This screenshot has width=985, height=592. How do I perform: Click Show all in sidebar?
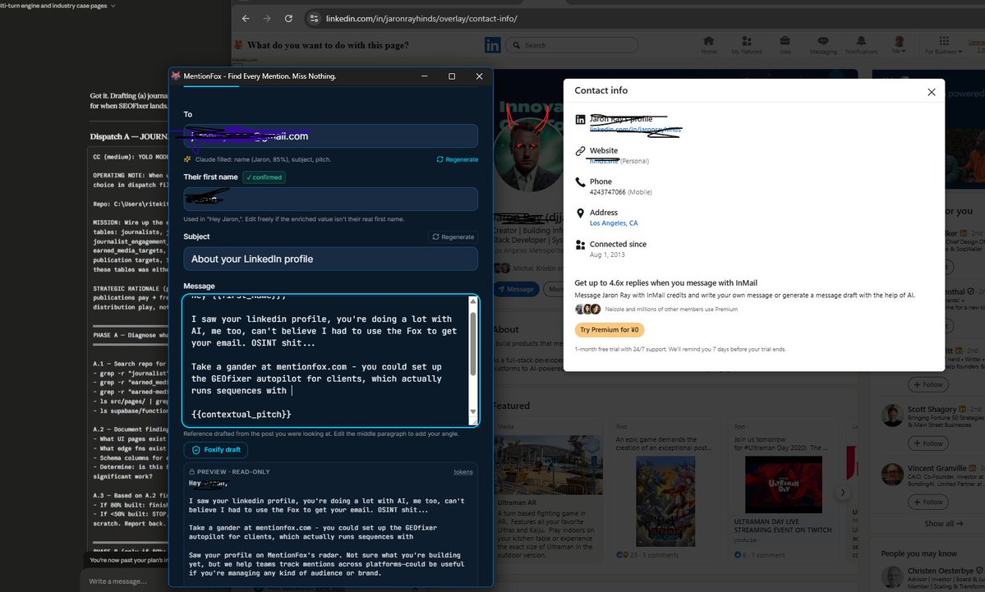coord(944,524)
